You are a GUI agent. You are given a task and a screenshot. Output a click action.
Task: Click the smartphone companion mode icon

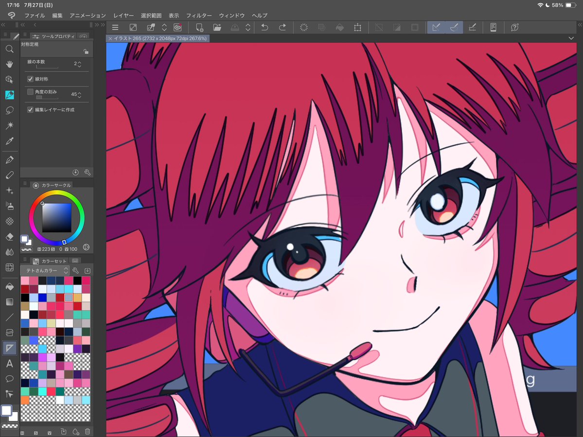pos(494,27)
